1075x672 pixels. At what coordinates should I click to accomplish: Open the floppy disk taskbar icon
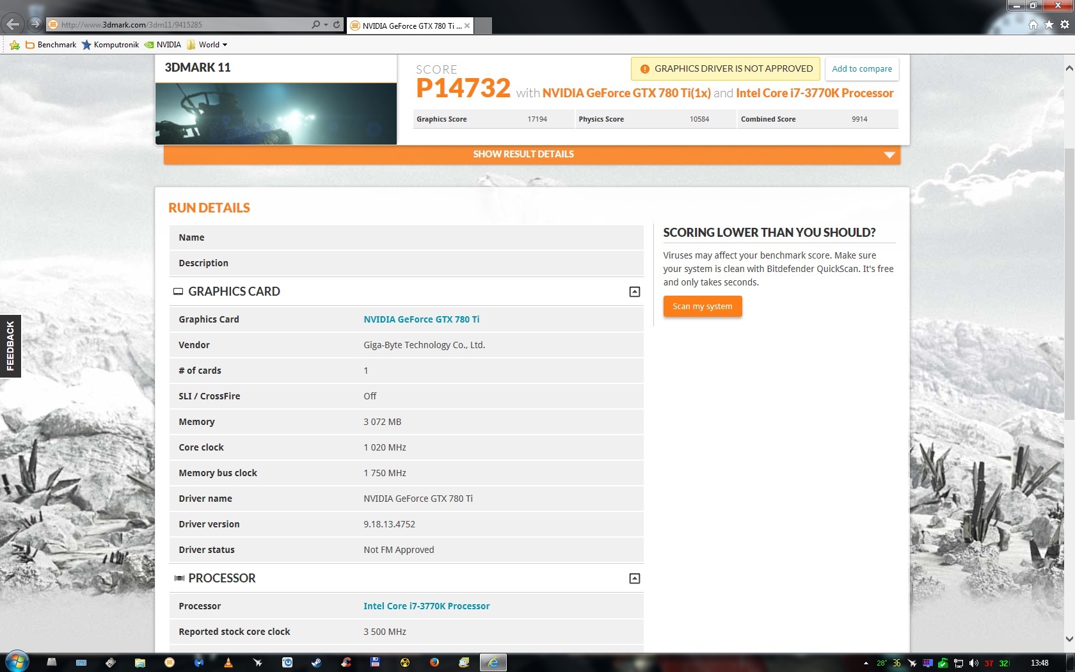[x=376, y=663]
